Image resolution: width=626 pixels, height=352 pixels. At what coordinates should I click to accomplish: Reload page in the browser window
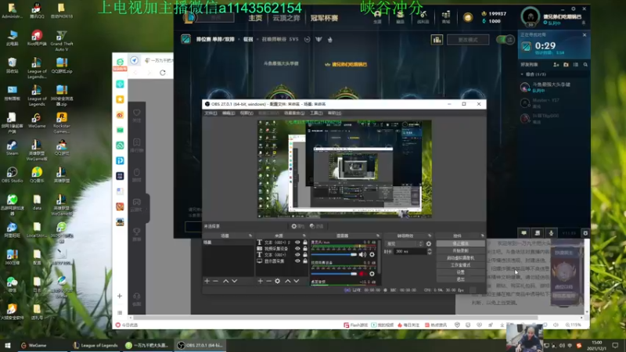click(163, 73)
